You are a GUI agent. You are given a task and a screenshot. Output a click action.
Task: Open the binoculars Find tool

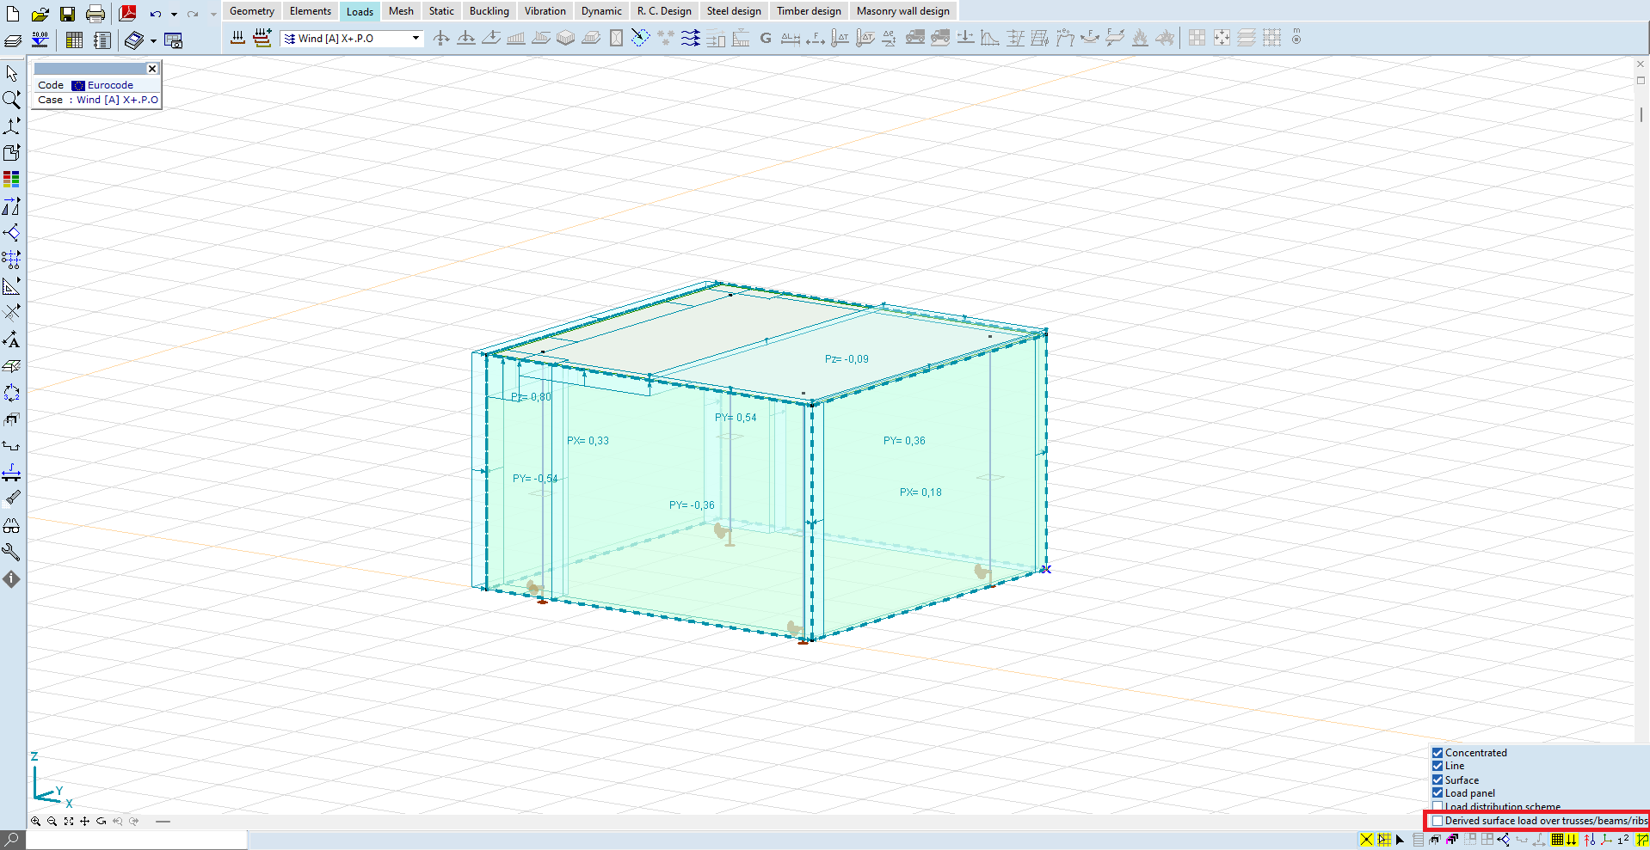tap(12, 526)
